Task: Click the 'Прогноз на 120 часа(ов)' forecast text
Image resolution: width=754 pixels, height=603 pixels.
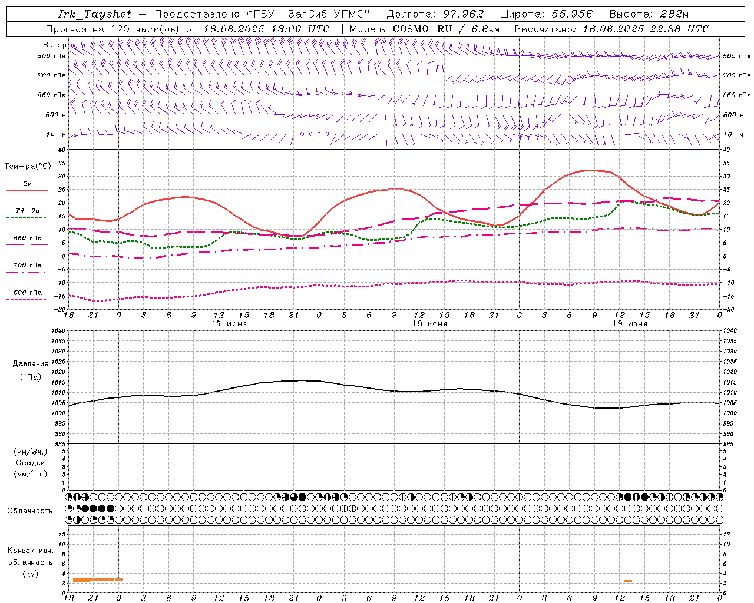Action: tap(113, 29)
